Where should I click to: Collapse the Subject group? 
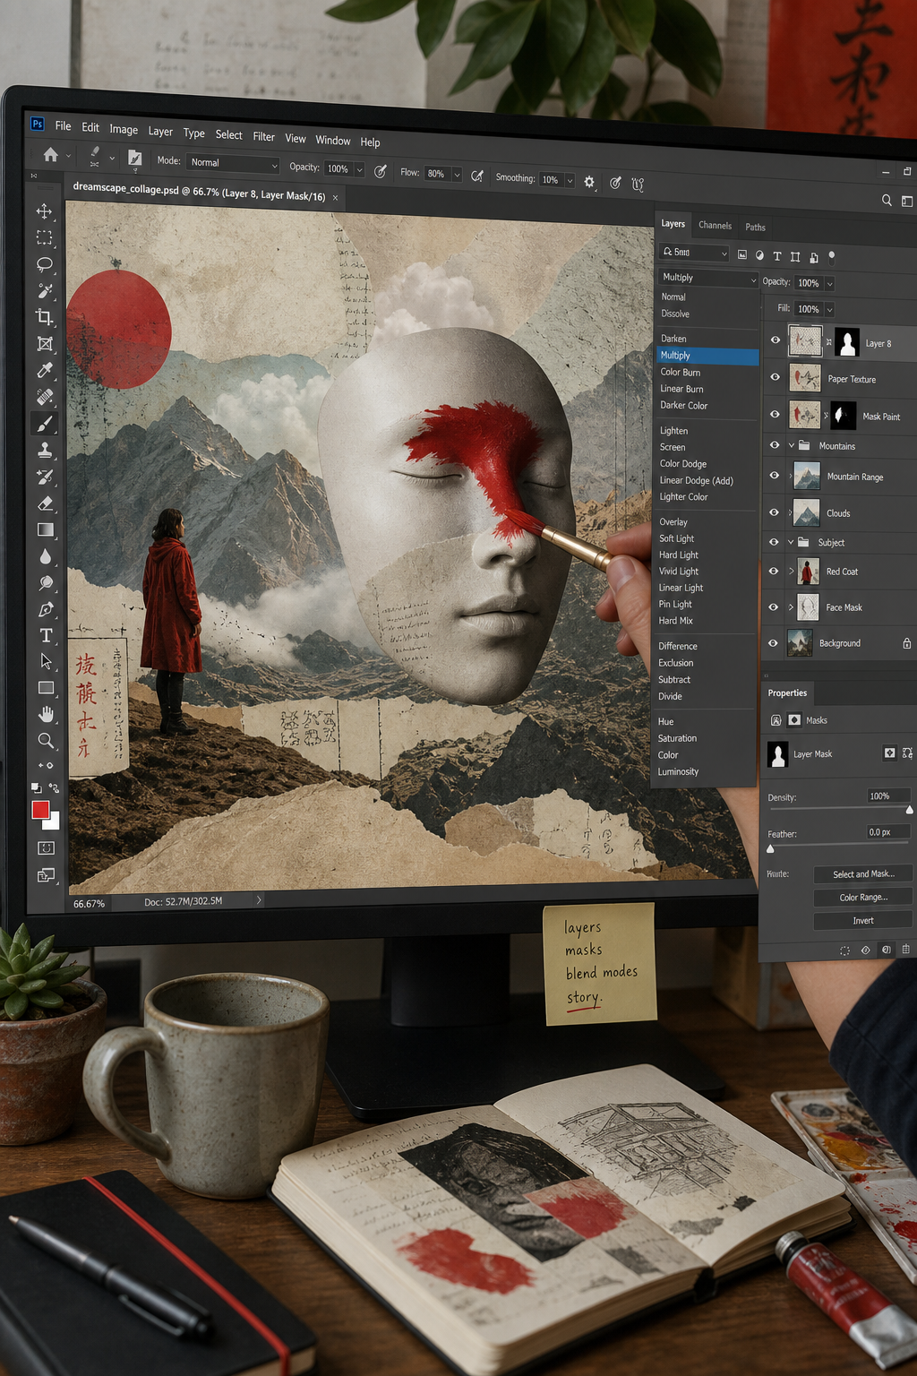click(x=791, y=542)
